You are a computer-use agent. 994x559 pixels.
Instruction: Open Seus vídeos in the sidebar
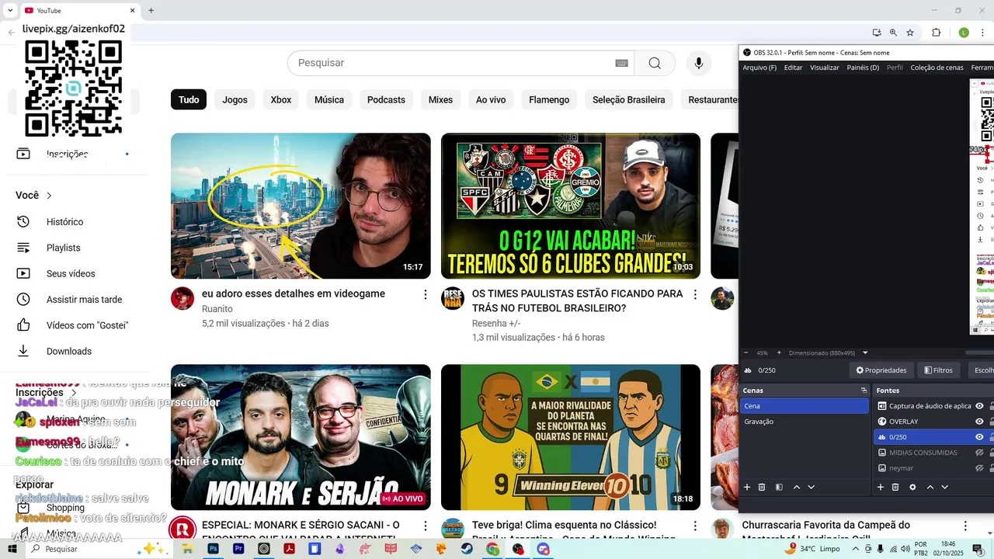pyautogui.click(x=71, y=273)
